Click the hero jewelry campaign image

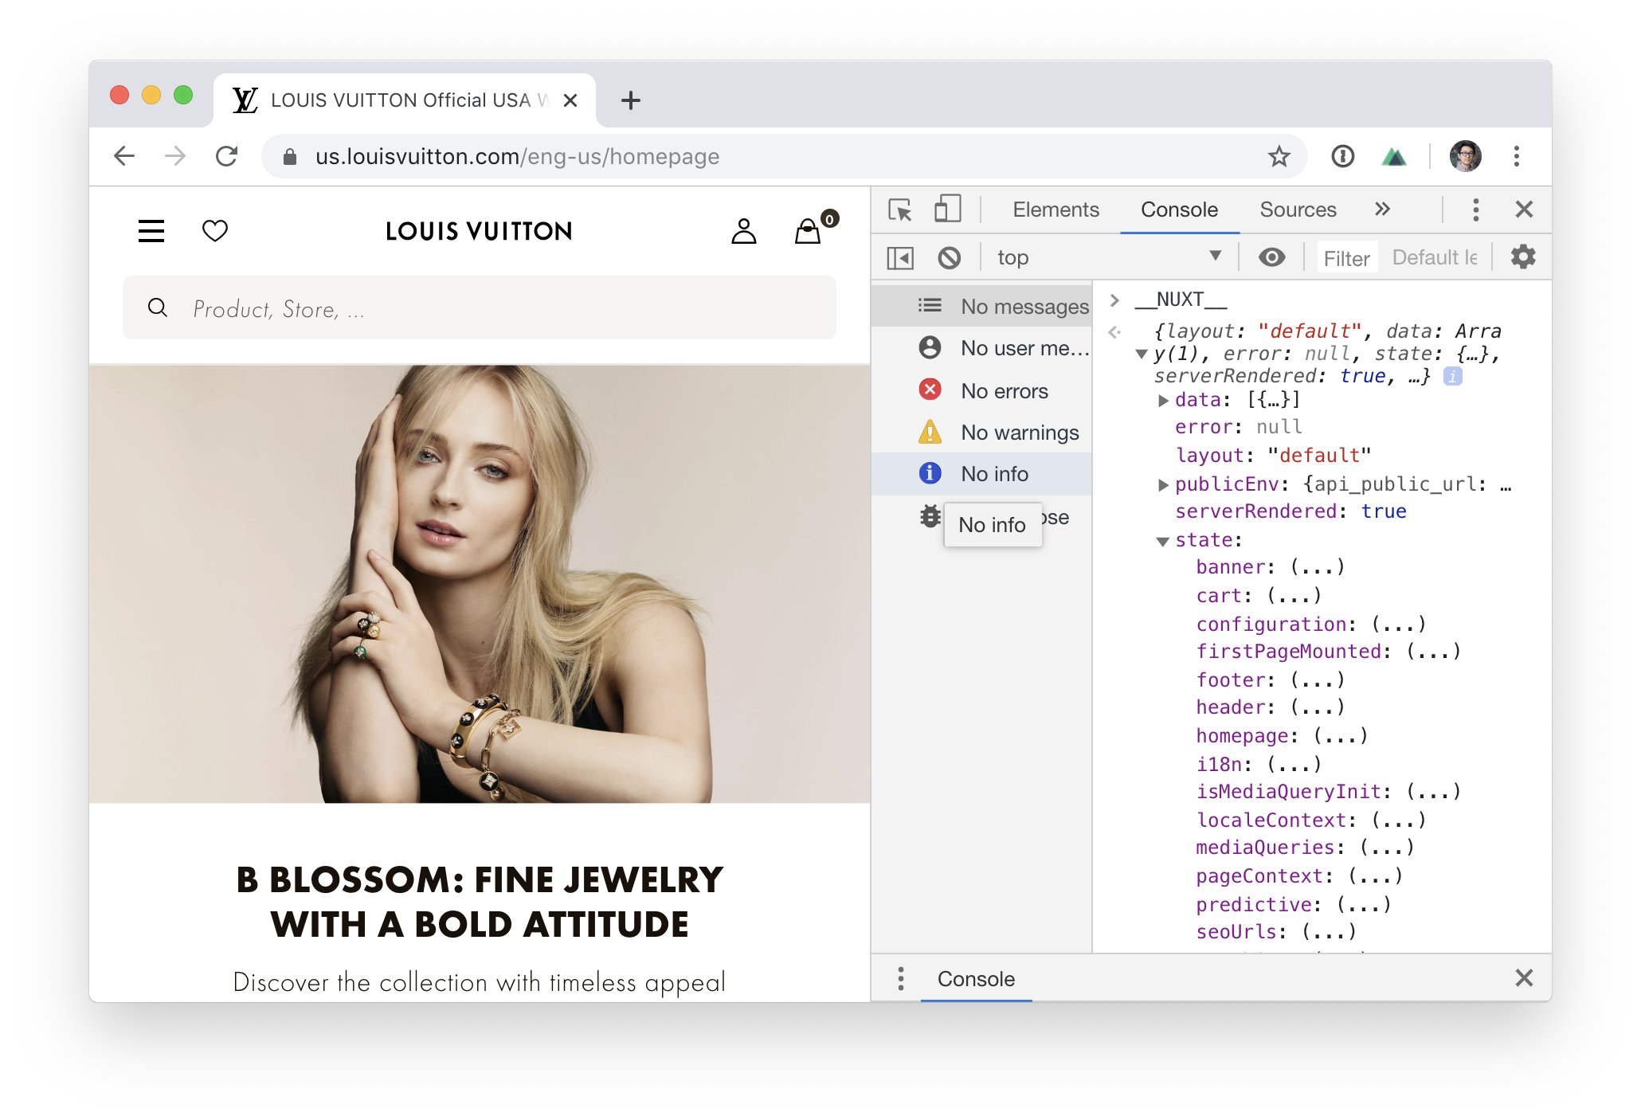pyautogui.click(x=480, y=584)
